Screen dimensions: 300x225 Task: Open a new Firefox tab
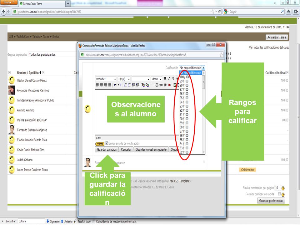click(x=68, y=4)
